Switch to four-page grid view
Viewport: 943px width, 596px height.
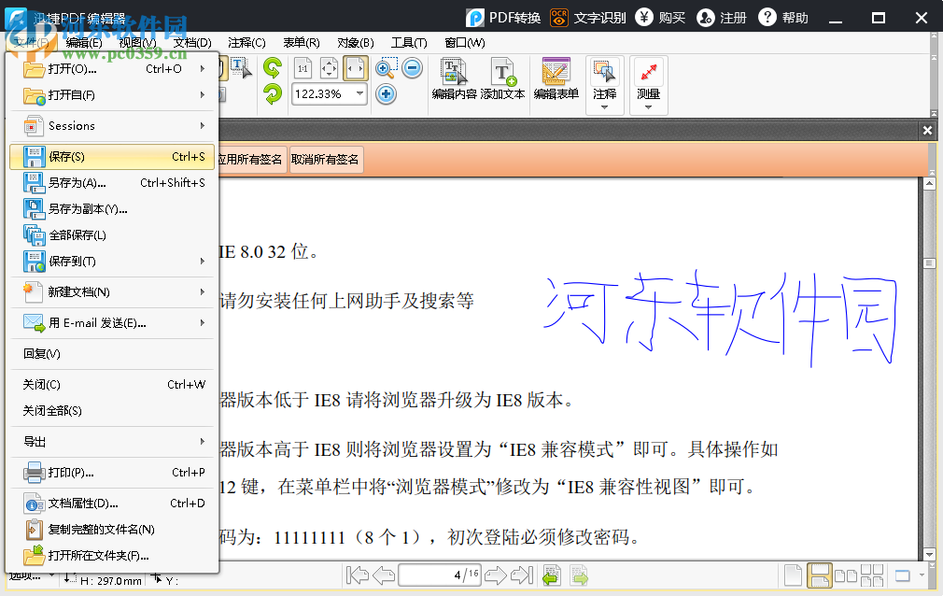pos(872,575)
